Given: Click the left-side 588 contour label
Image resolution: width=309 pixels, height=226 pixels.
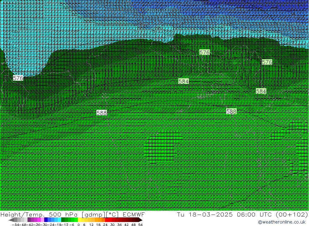Looking at the screenshot, I should pyautogui.click(x=102, y=113).
